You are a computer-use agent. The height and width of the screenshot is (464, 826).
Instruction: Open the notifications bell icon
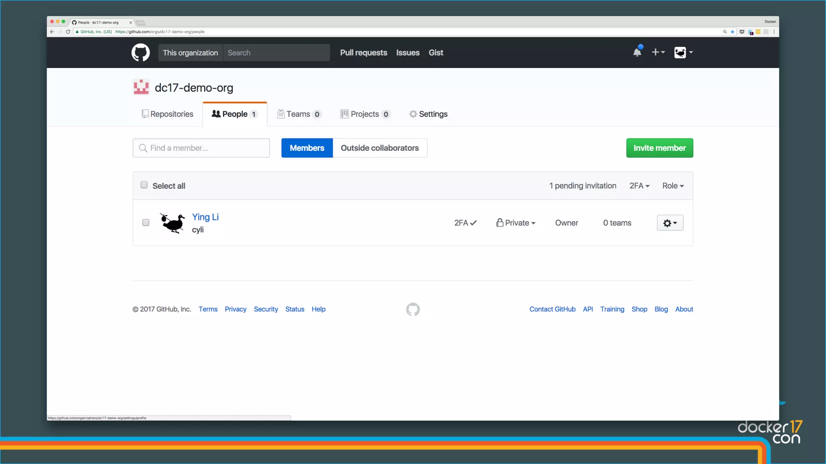pos(637,52)
